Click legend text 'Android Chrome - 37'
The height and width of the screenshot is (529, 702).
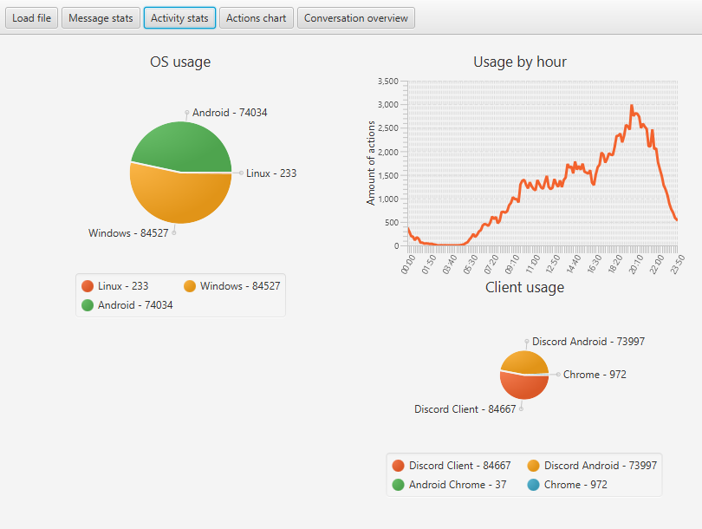tap(458, 485)
